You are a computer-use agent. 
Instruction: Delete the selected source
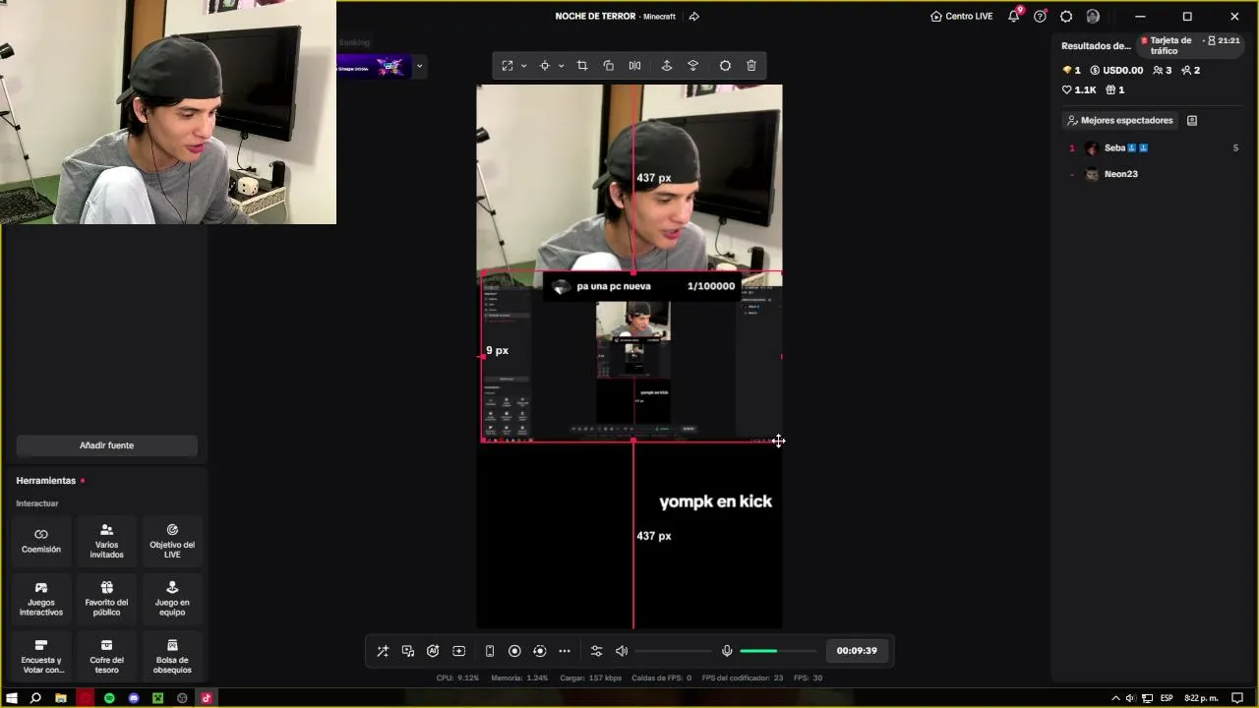751,66
